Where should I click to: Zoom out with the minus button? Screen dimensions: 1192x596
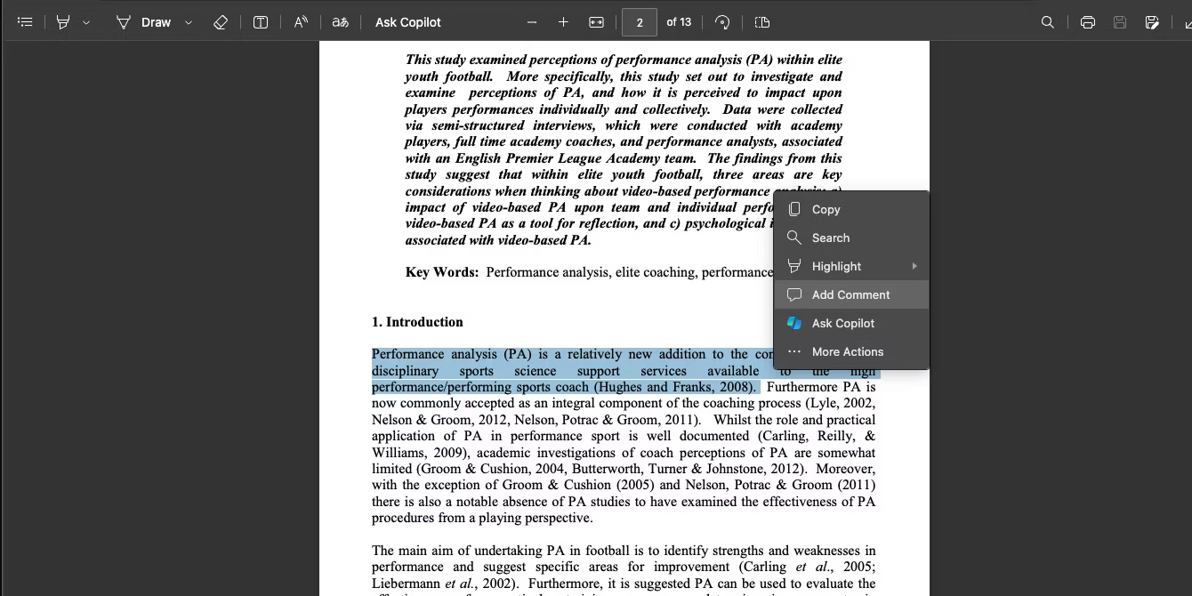(x=532, y=22)
